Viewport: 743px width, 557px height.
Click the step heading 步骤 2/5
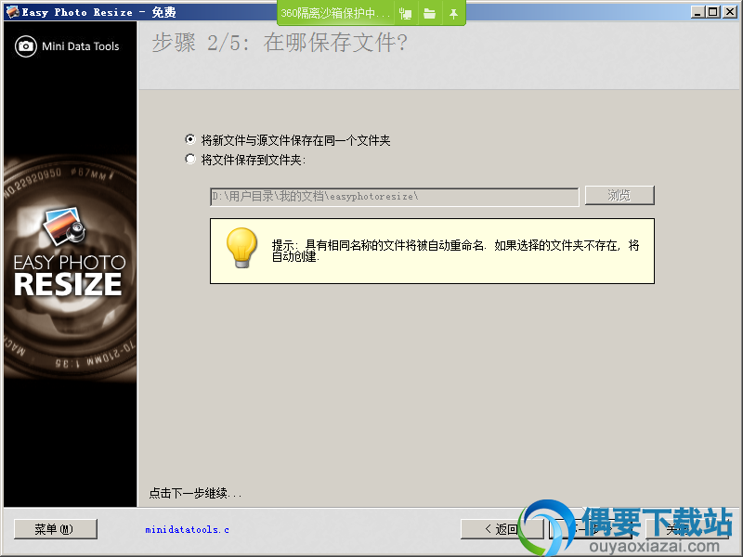(x=280, y=43)
